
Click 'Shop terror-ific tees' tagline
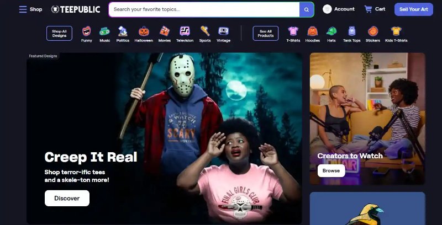75,172
